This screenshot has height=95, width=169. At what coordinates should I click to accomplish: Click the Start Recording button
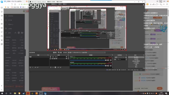[136, 59]
